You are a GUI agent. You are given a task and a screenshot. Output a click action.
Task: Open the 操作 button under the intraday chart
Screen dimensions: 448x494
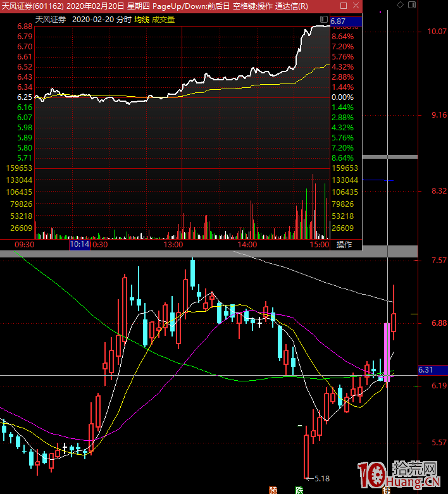(344, 245)
